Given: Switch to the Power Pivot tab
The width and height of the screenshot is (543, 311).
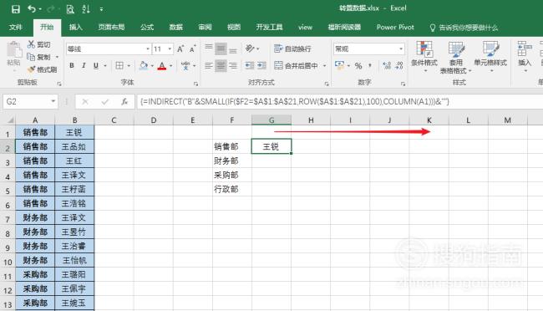Looking at the screenshot, I should (x=395, y=27).
